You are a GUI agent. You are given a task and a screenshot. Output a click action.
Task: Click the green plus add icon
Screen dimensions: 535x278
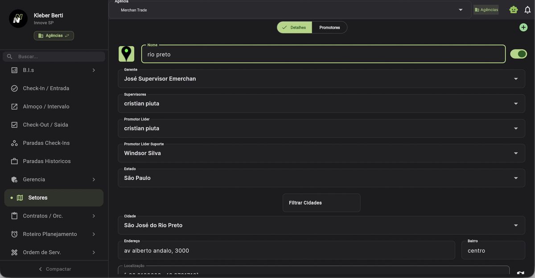coord(523,28)
